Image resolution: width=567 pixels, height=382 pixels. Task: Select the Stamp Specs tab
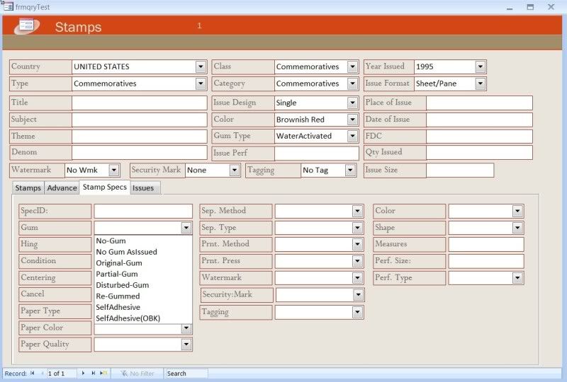tap(104, 187)
